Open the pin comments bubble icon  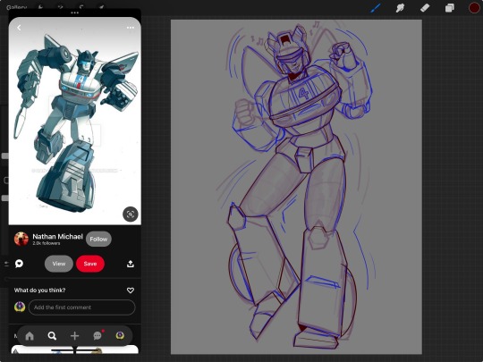(x=19, y=264)
